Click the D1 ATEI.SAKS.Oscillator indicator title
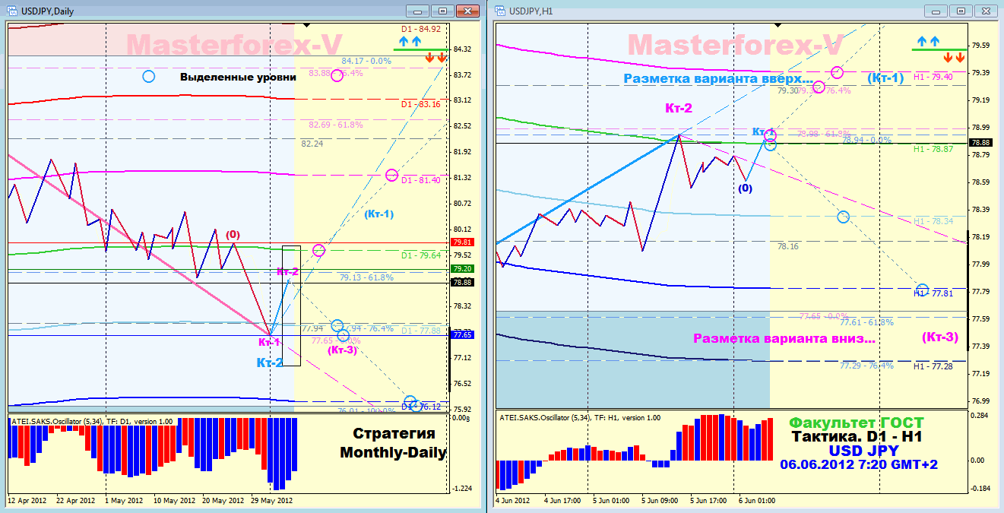 click(x=91, y=420)
